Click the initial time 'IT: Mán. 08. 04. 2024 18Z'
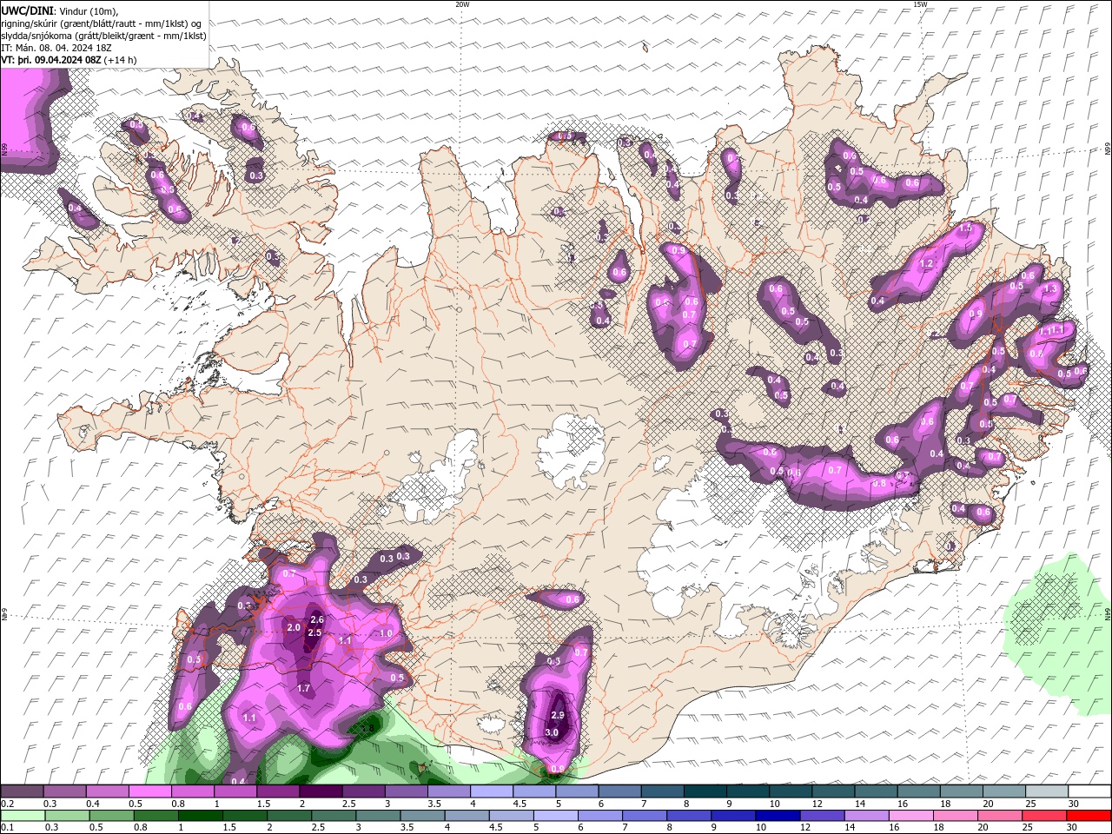Image resolution: width=1112 pixels, height=834 pixels. tap(56, 48)
